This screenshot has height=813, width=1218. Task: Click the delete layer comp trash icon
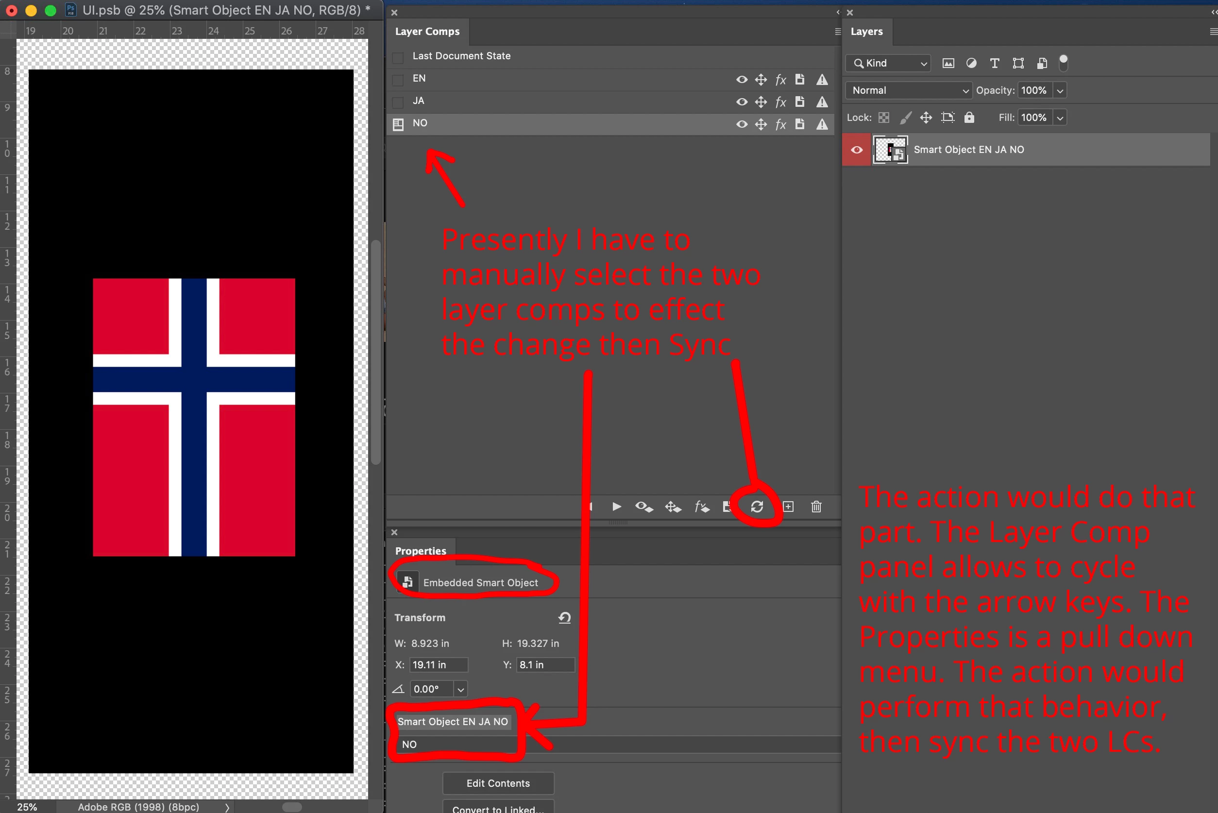tap(816, 507)
